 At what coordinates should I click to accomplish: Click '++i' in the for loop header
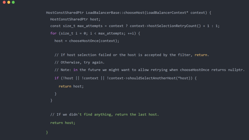tap(131, 33)
